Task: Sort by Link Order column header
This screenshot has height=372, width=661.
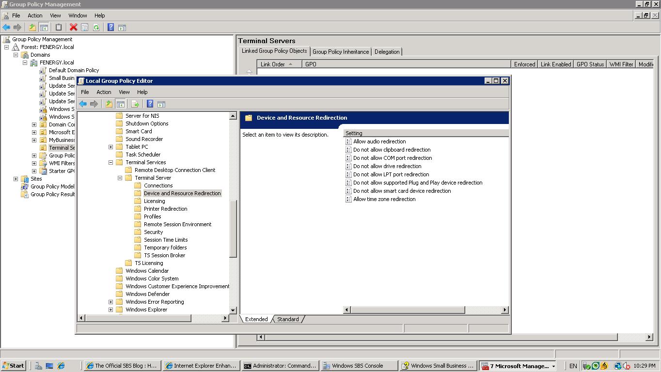Action: coord(279,64)
